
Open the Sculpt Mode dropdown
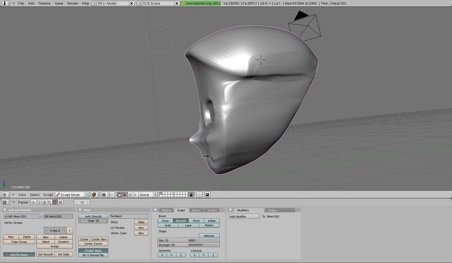point(72,195)
